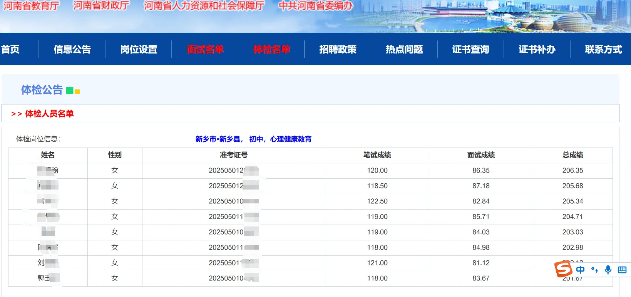Open 证书查询 in the navigation bar
Image resolution: width=631 pixels, height=297 pixels.
470,49
